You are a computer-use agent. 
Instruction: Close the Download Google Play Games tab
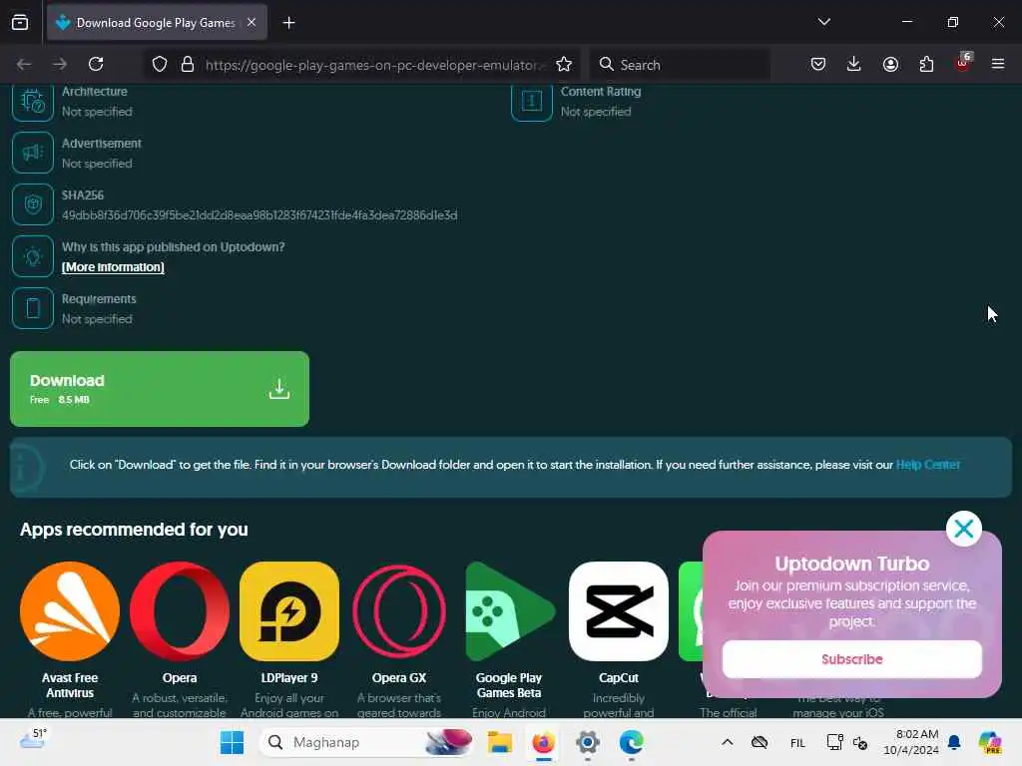252,22
